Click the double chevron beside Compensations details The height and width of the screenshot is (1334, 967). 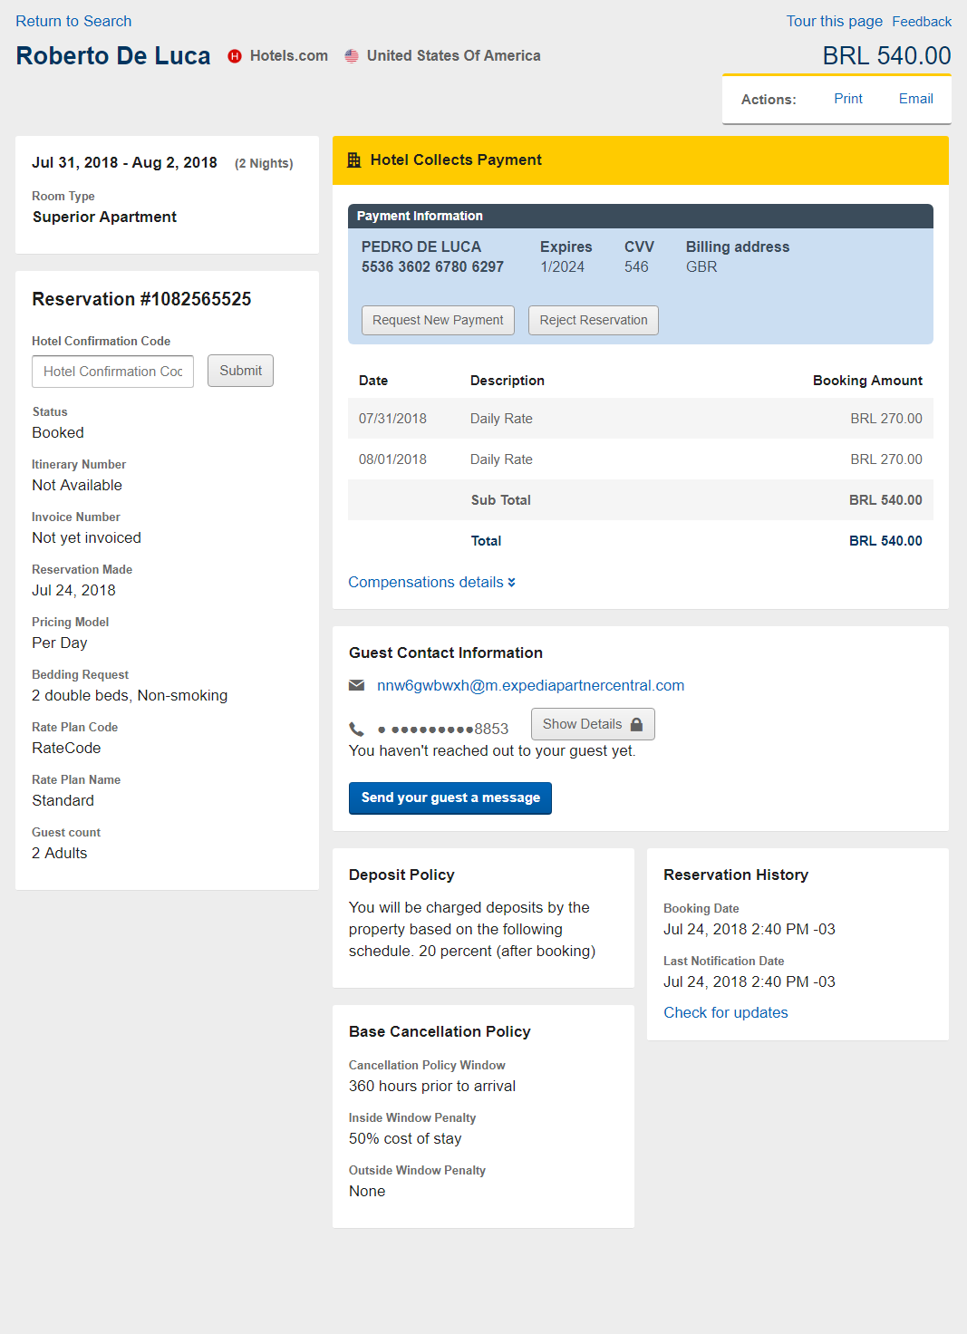click(x=512, y=583)
